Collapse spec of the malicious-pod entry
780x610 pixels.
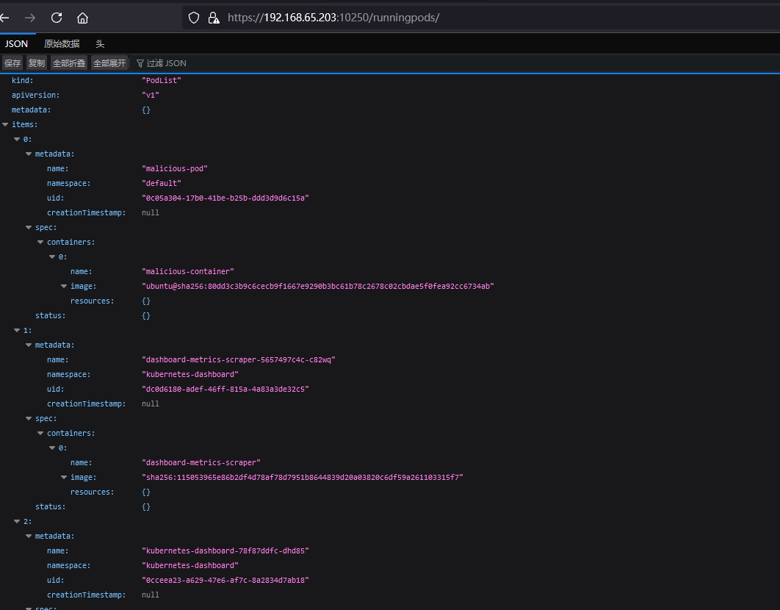(x=29, y=228)
